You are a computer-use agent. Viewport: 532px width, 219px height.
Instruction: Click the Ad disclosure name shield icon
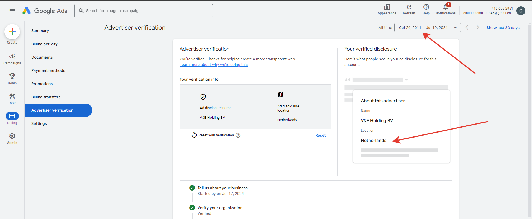pos(203,97)
